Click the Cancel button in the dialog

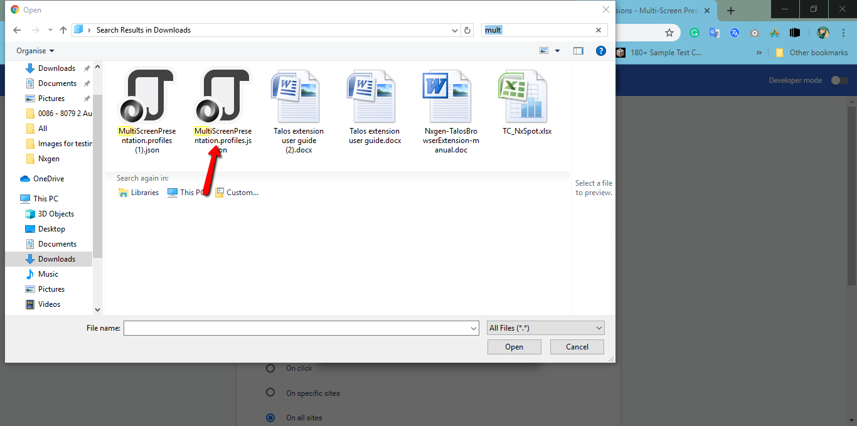pyautogui.click(x=577, y=347)
